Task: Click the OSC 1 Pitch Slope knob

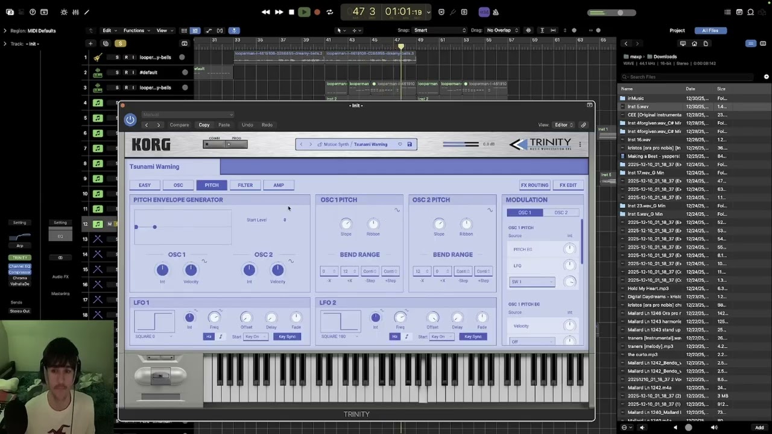Action: 346,224
